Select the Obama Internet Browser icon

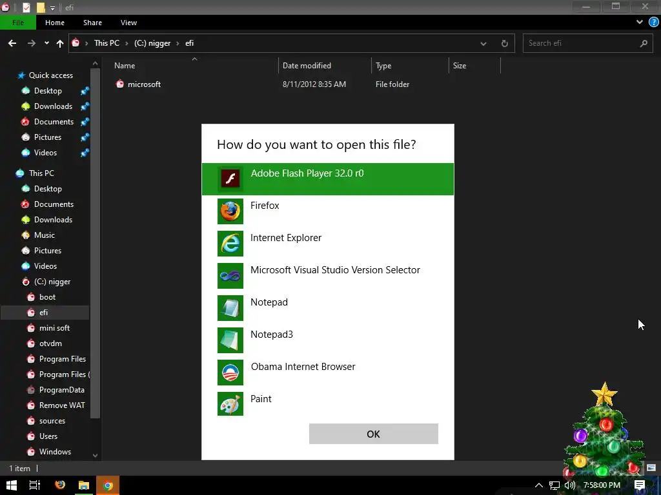tap(230, 373)
